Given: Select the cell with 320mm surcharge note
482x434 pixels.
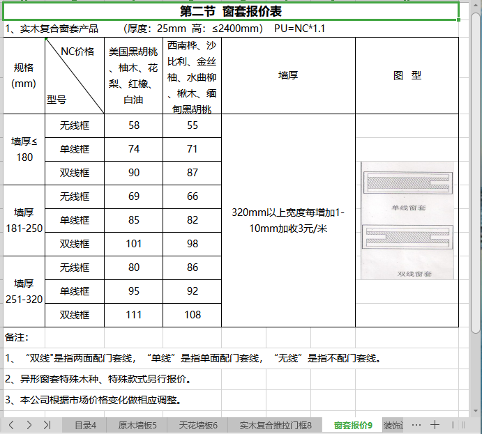Looking at the screenshot, I should pos(288,220).
